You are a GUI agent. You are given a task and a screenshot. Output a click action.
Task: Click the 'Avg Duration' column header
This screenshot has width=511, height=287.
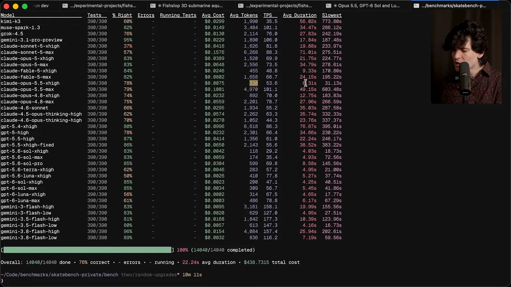click(x=300, y=15)
